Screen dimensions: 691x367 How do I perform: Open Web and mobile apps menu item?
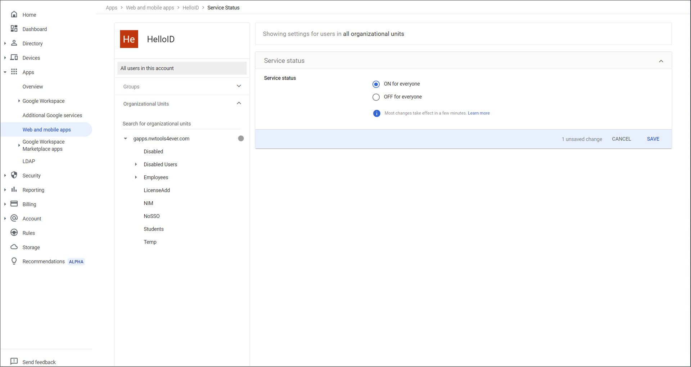click(x=47, y=130)
